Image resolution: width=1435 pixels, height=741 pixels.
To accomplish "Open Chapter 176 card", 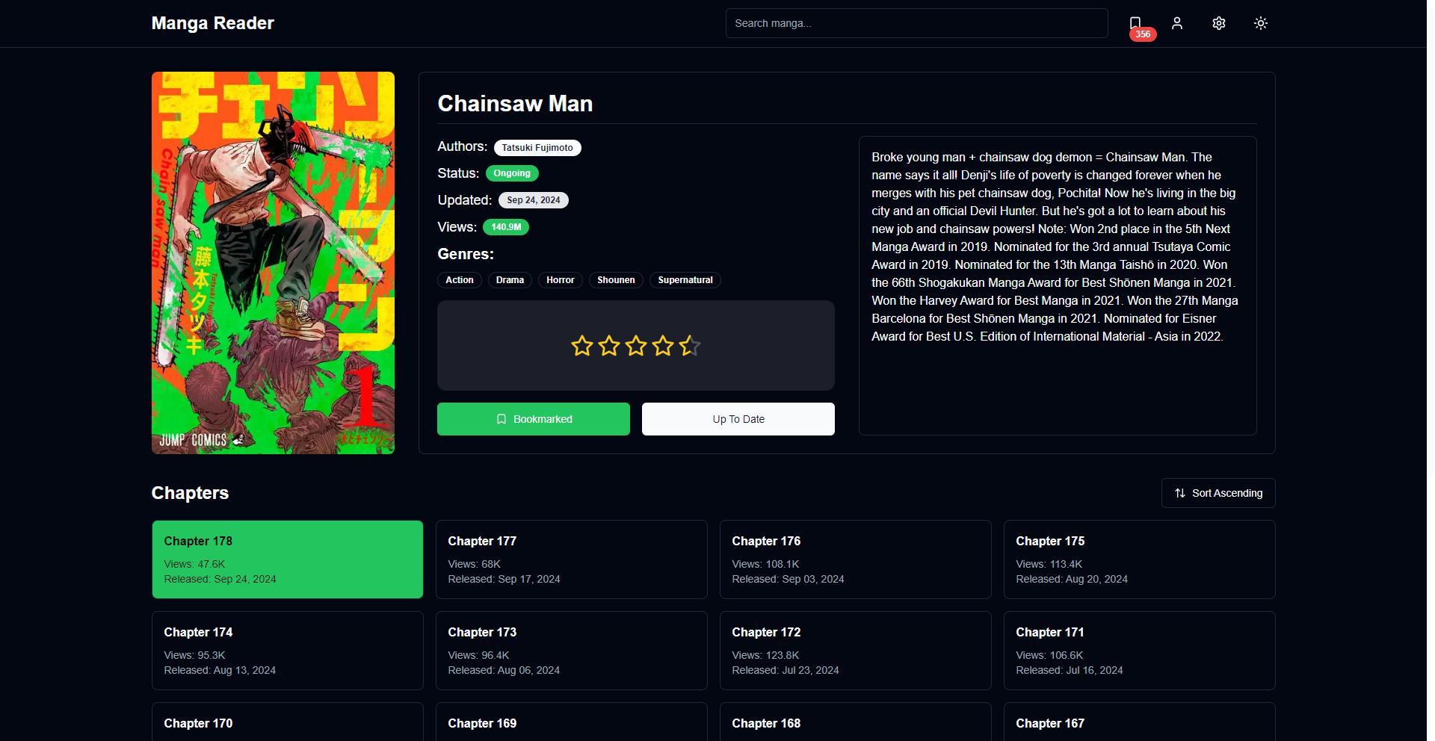I will 856,559.
